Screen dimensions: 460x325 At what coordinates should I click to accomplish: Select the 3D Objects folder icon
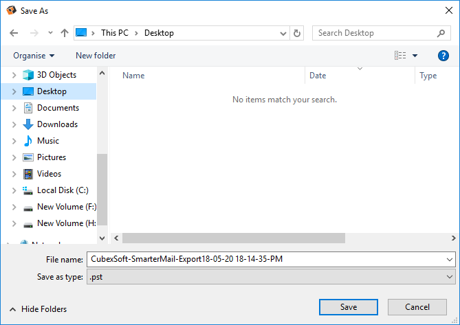click(x=28, y=75)
